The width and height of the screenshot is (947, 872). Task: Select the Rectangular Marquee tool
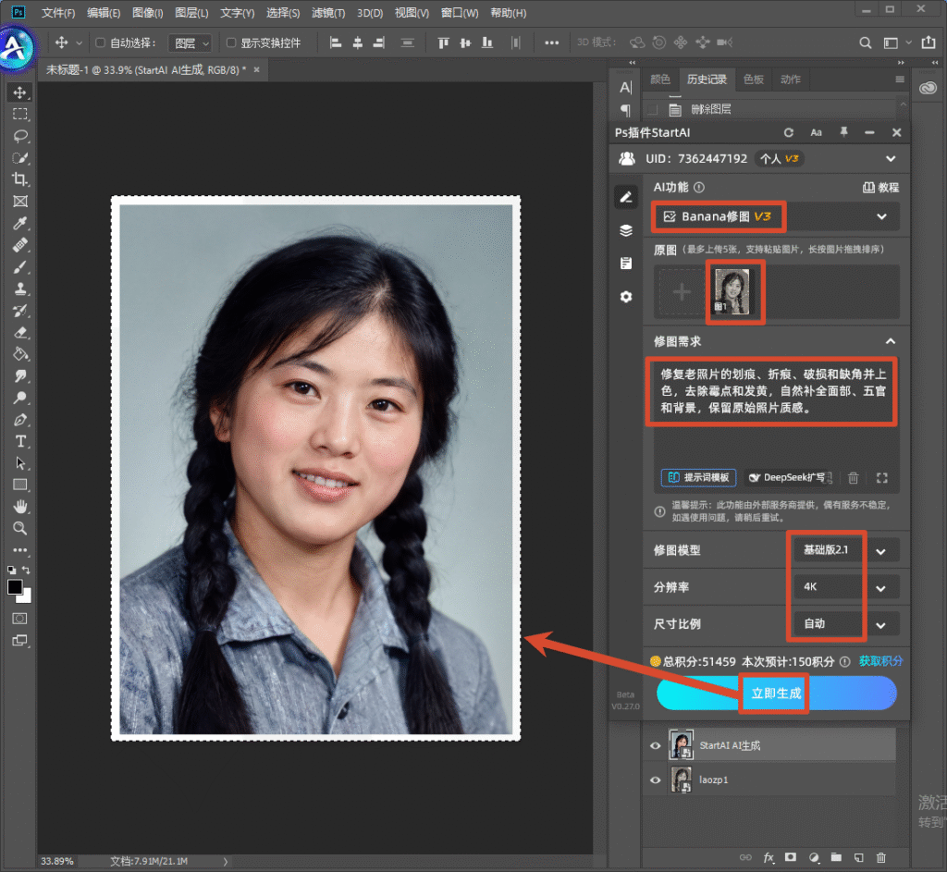coord(20,114)
